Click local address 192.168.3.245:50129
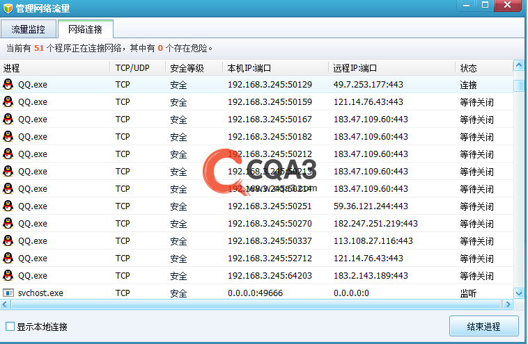 (270, 84)
